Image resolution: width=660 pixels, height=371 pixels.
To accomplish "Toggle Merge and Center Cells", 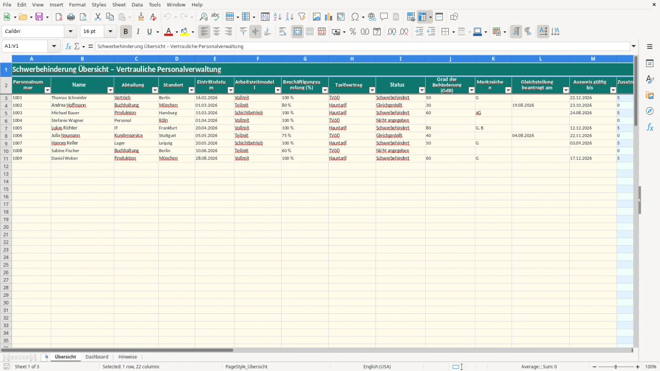I will (298, 32).
